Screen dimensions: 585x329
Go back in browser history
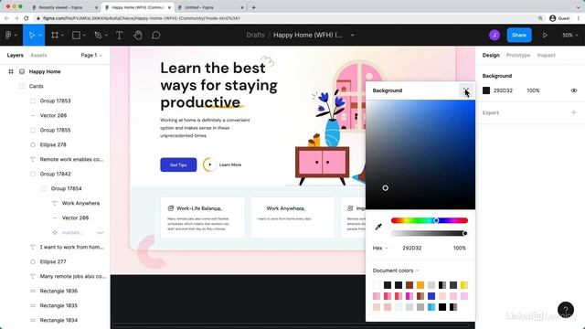point(6,18)
